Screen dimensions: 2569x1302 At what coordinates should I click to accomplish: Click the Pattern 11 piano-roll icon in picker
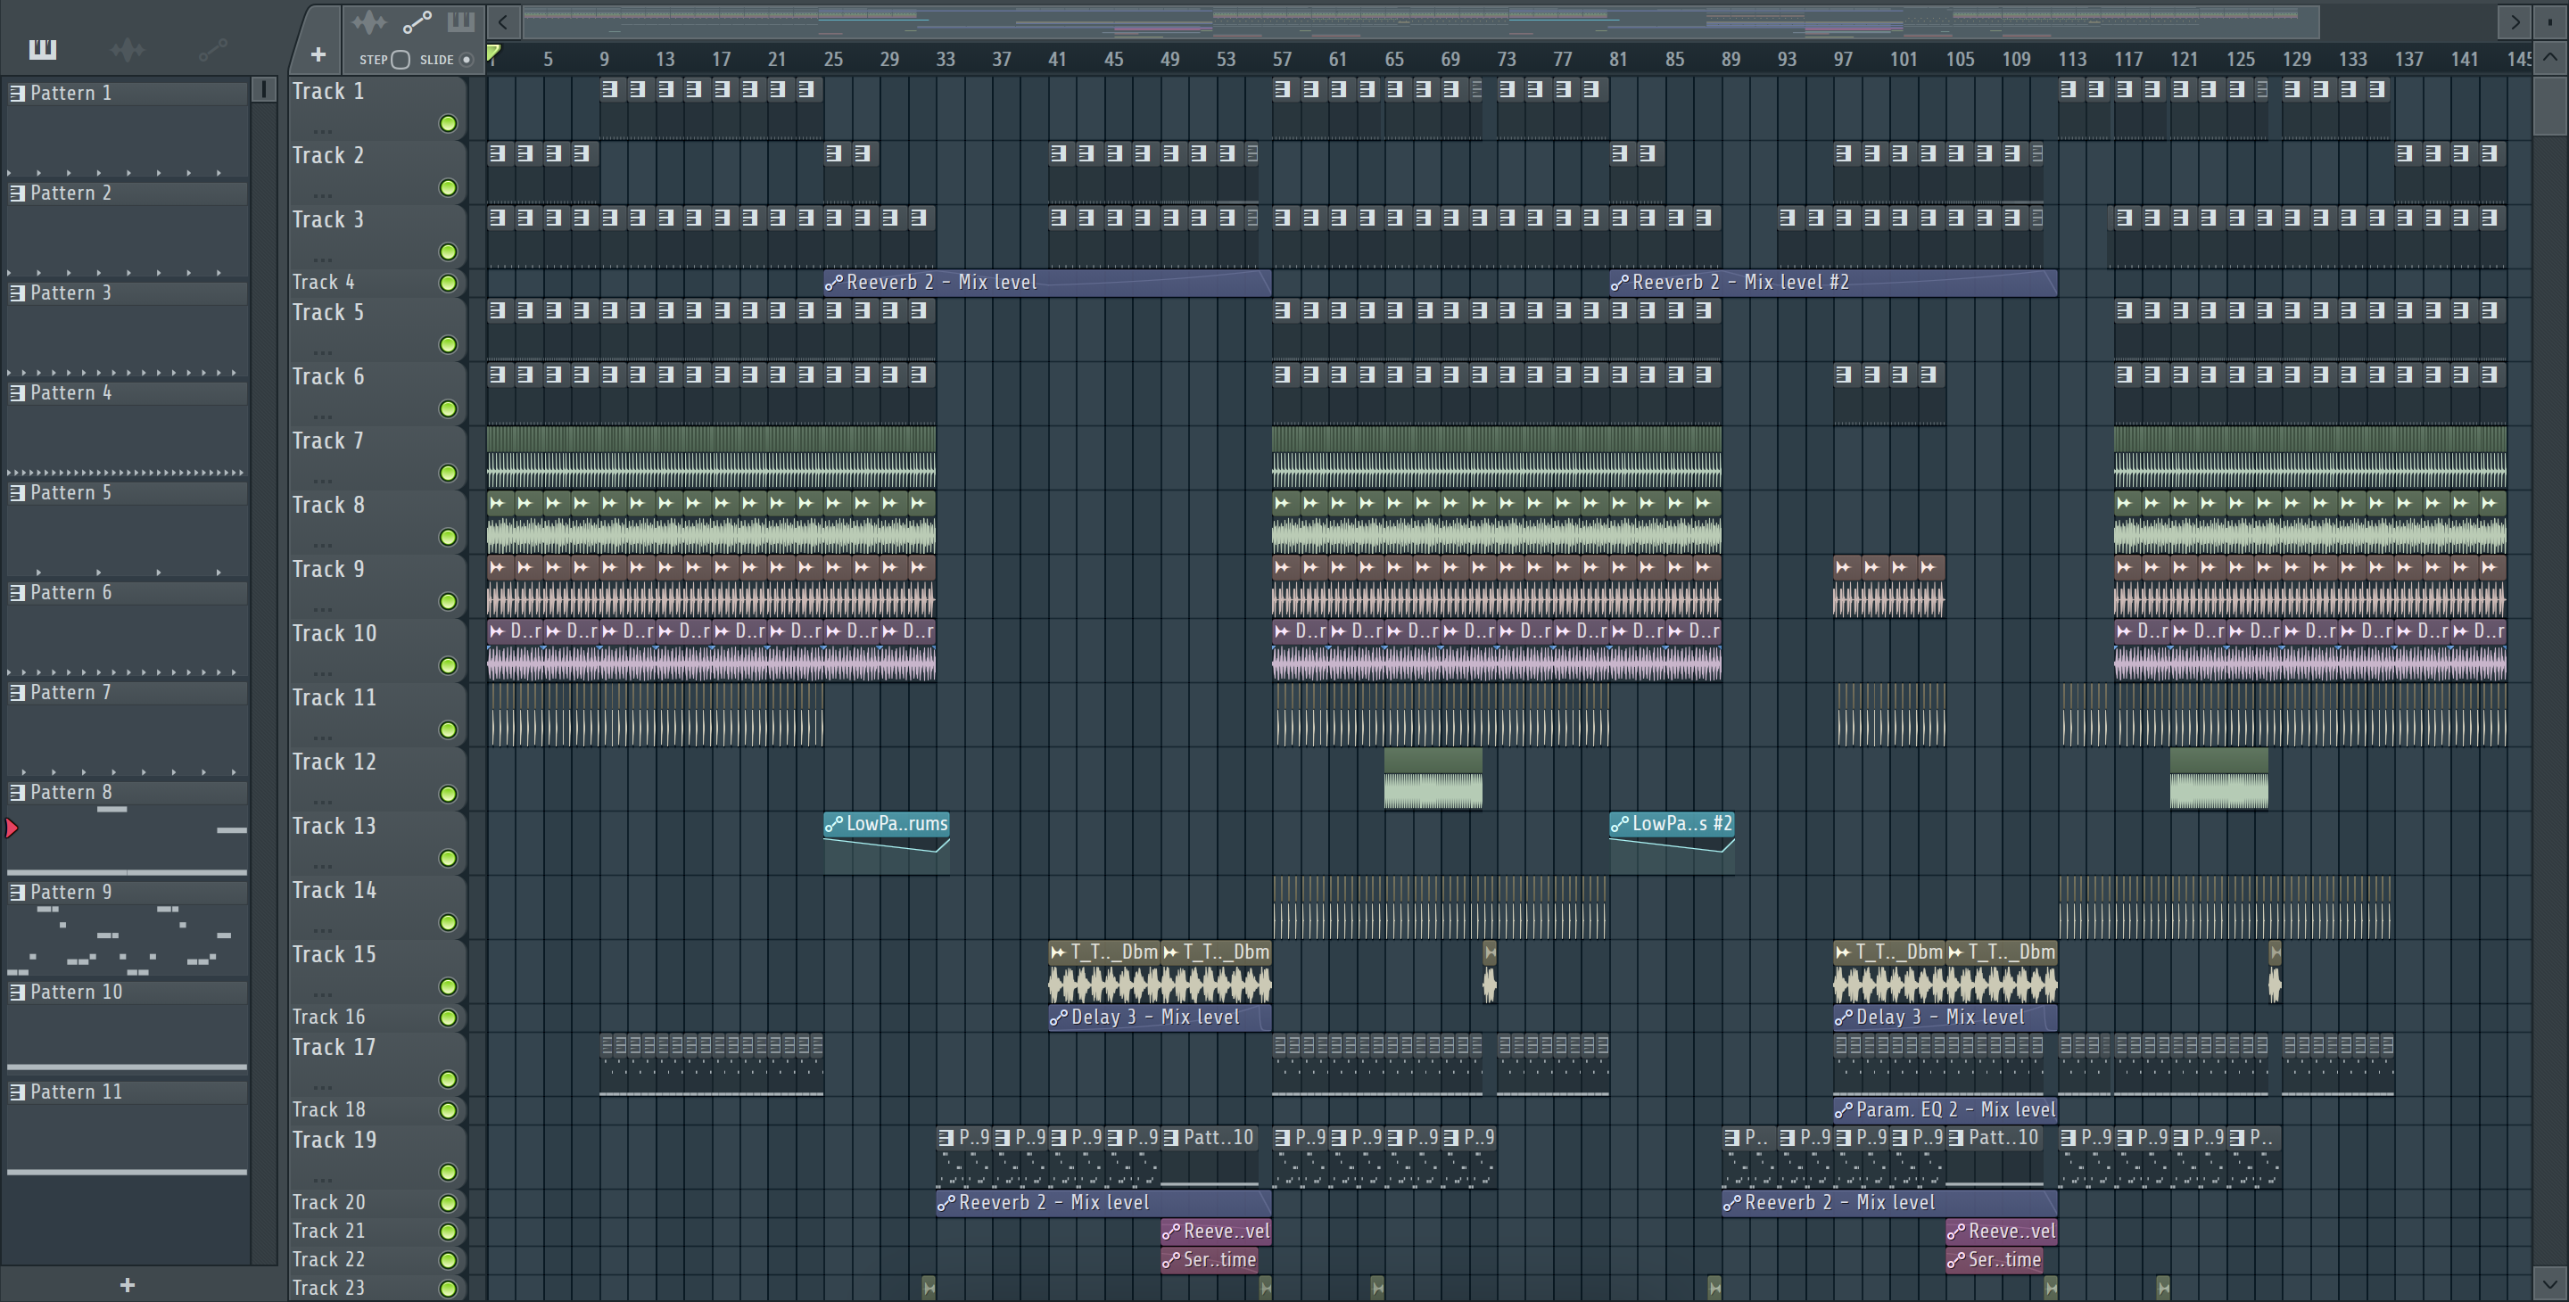point(17,1092)
